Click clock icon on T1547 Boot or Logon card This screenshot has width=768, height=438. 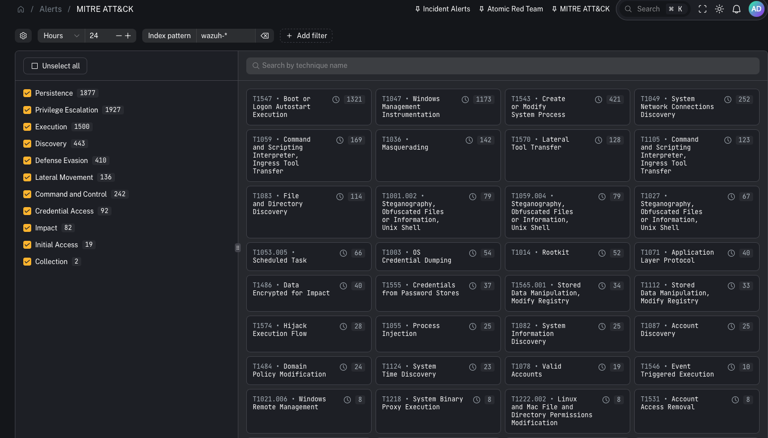(x=336, y=100)
